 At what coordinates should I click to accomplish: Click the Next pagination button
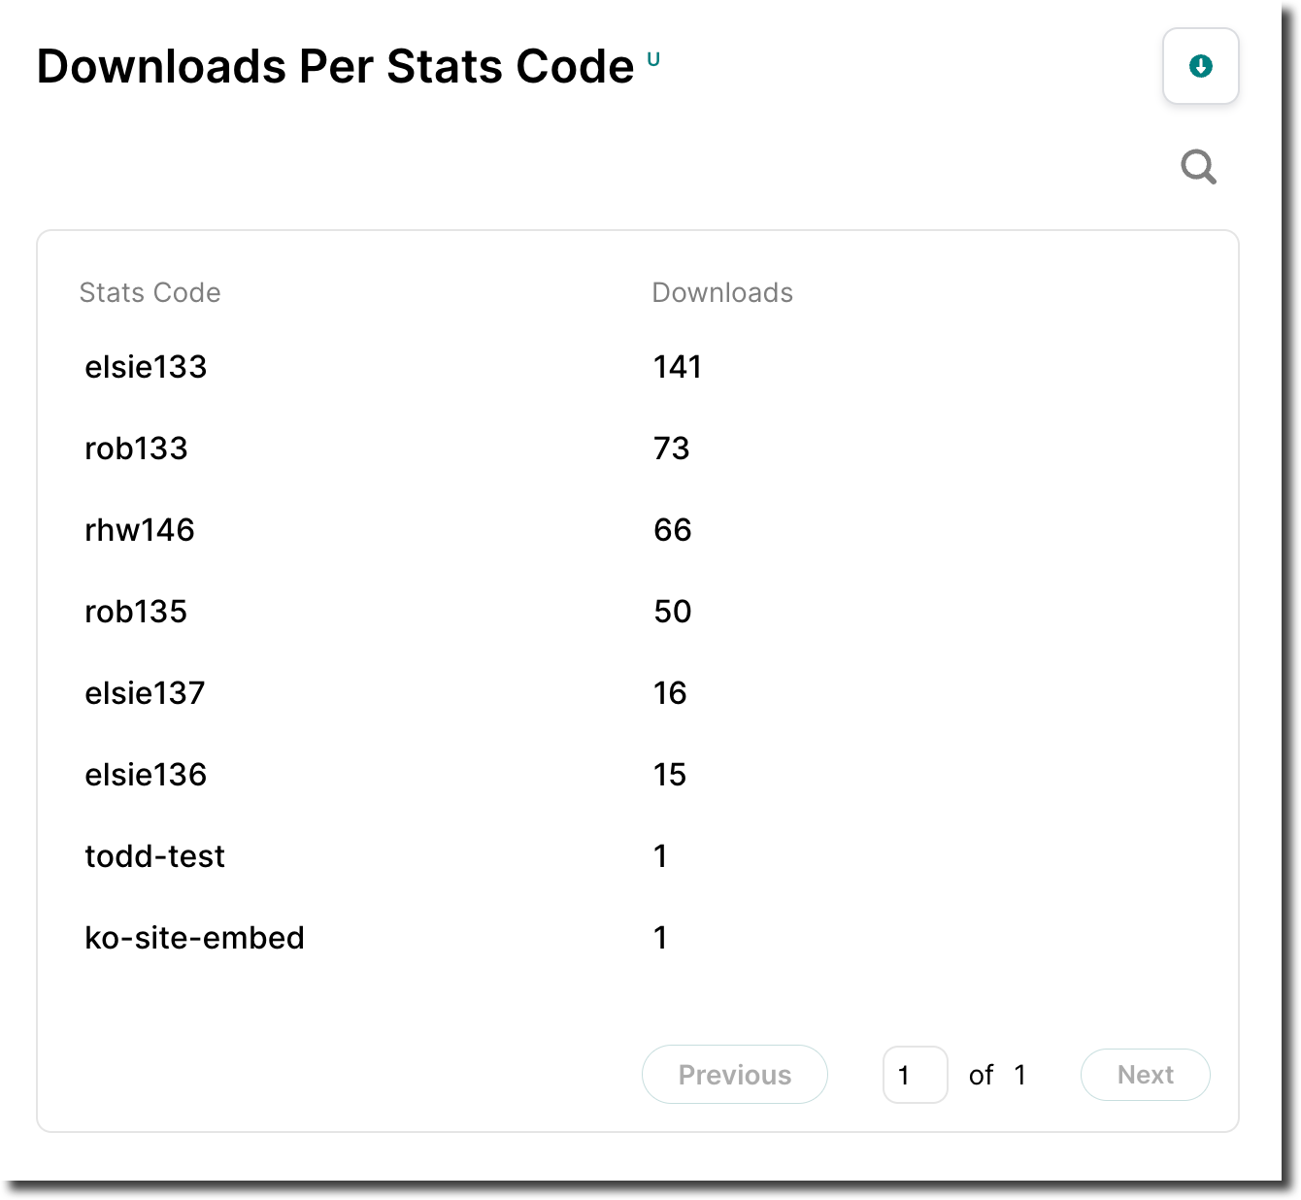click(1145, 1075)
